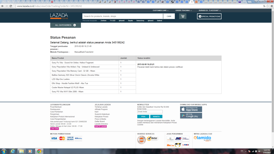274x154 pixels.
Task: Click the Email Anda newsletter field
Action: click(150, 111)
